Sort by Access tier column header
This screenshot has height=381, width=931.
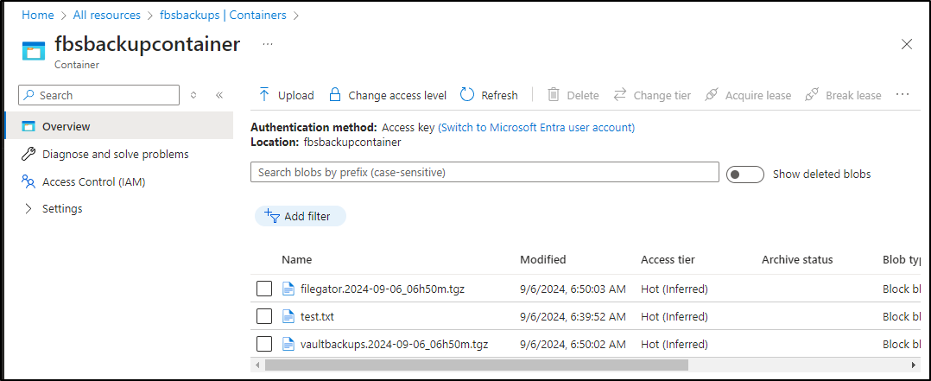(668, 260)
